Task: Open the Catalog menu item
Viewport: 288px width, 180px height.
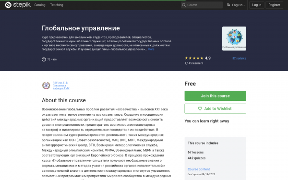Action: [40, 5]
